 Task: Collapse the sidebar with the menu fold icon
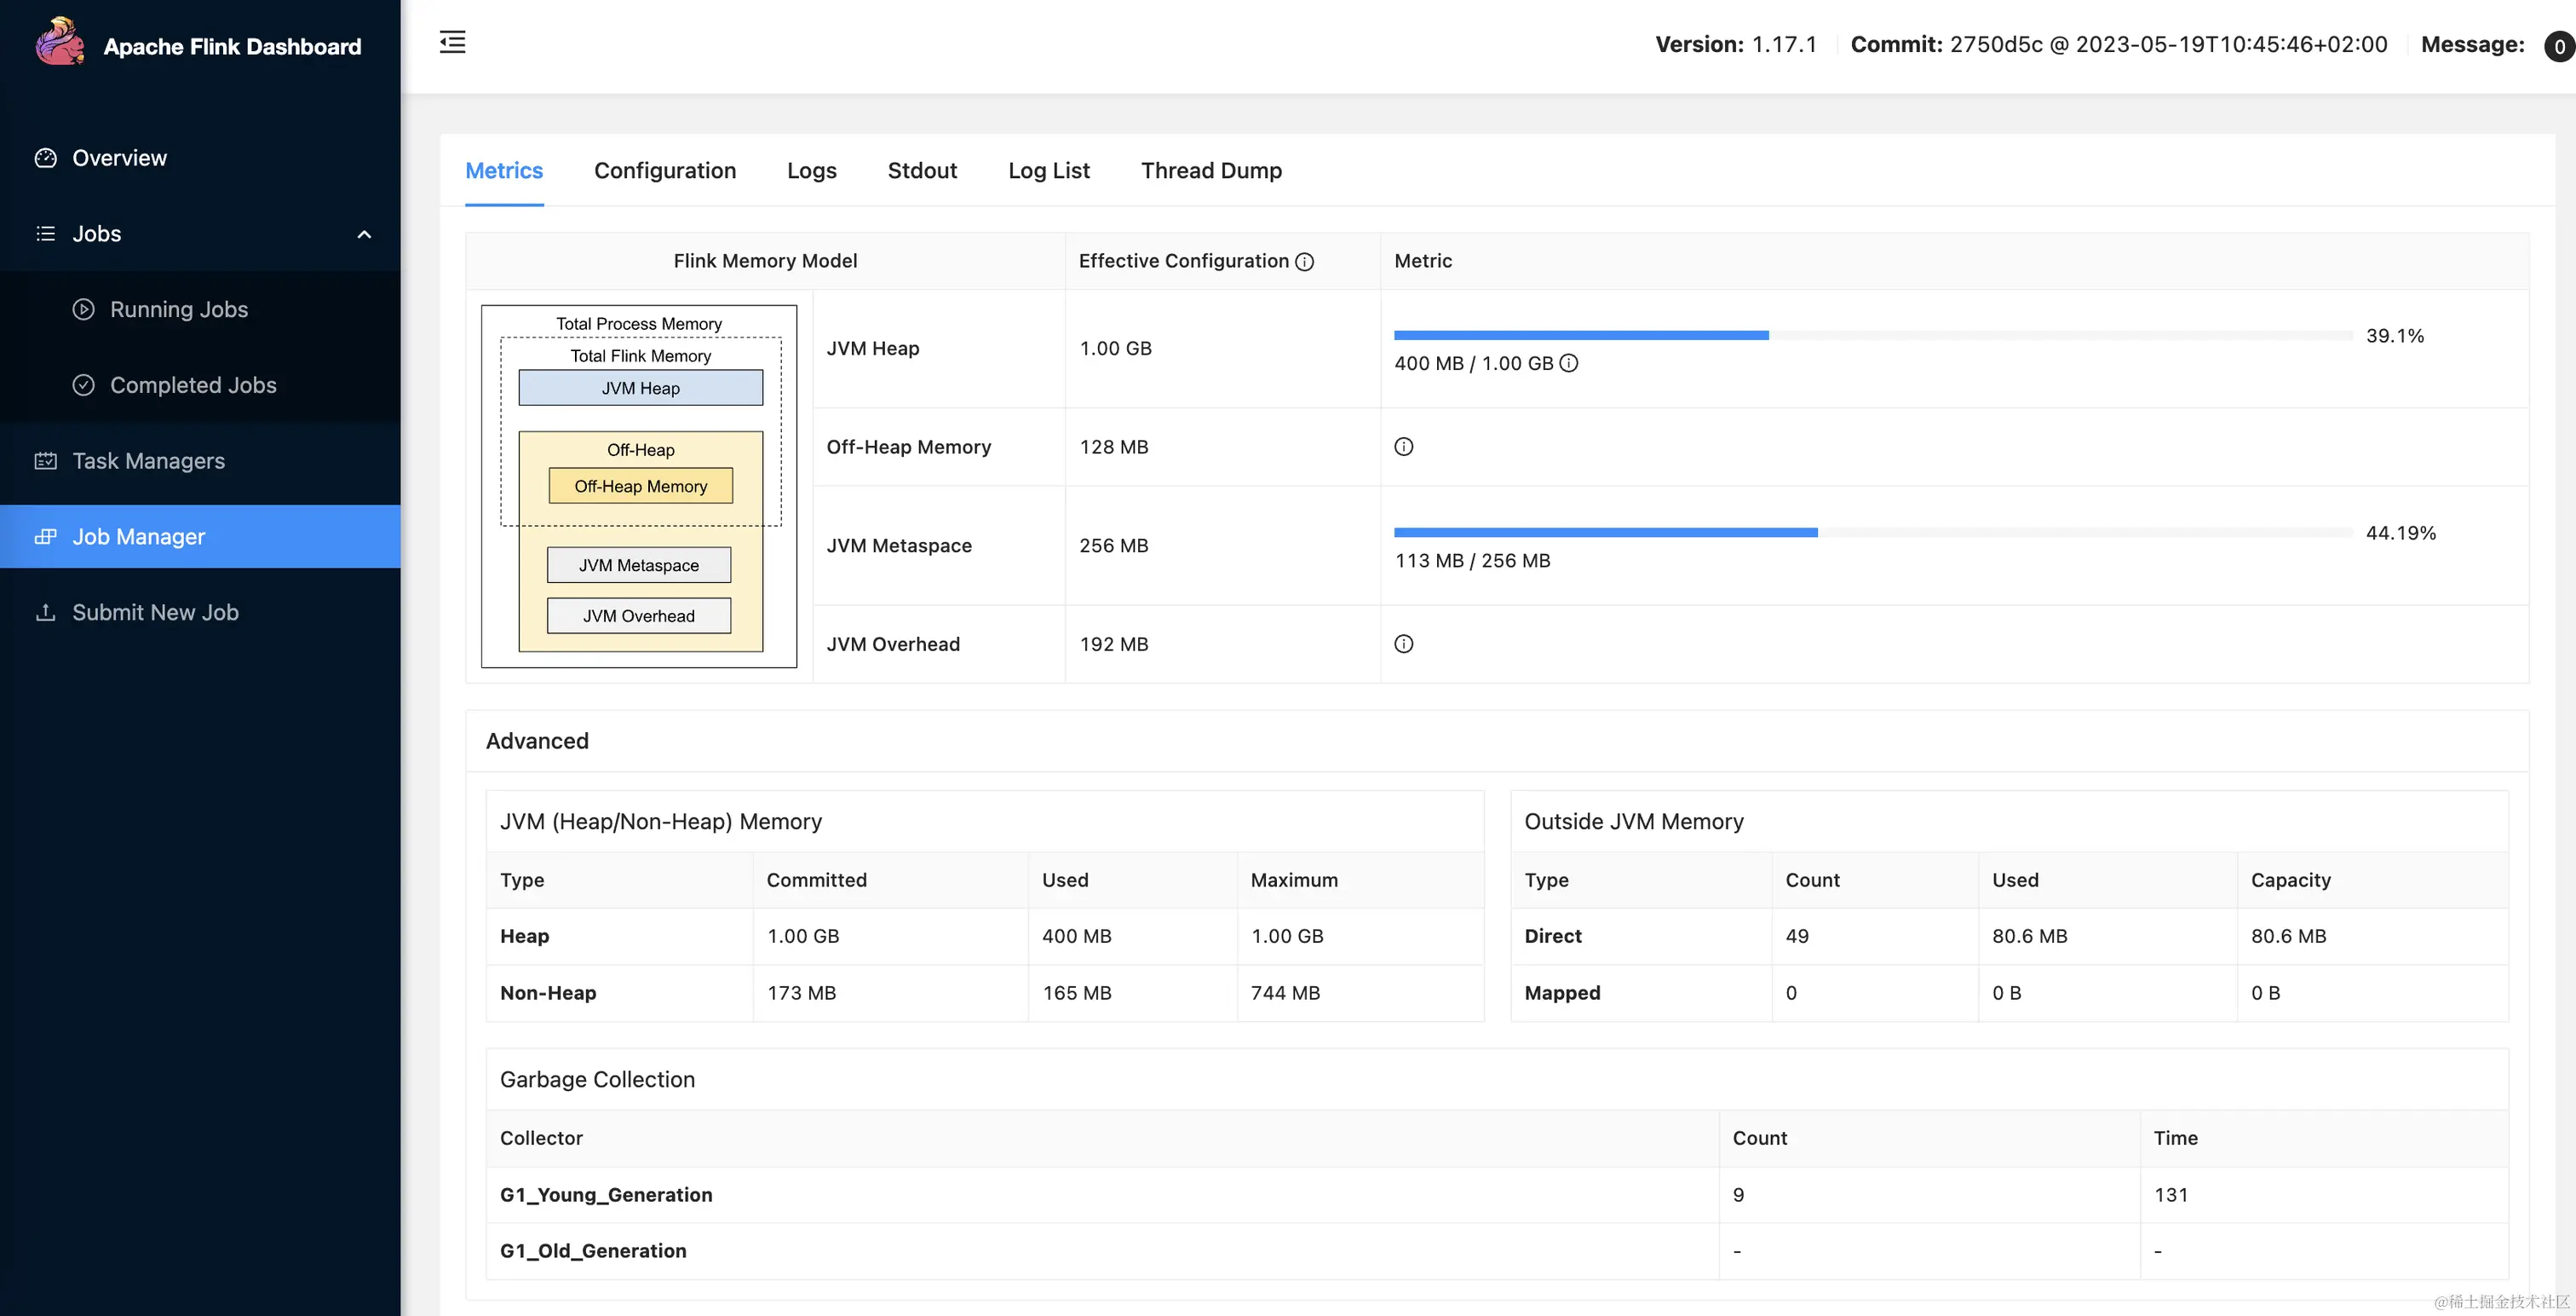pos(453,42)
